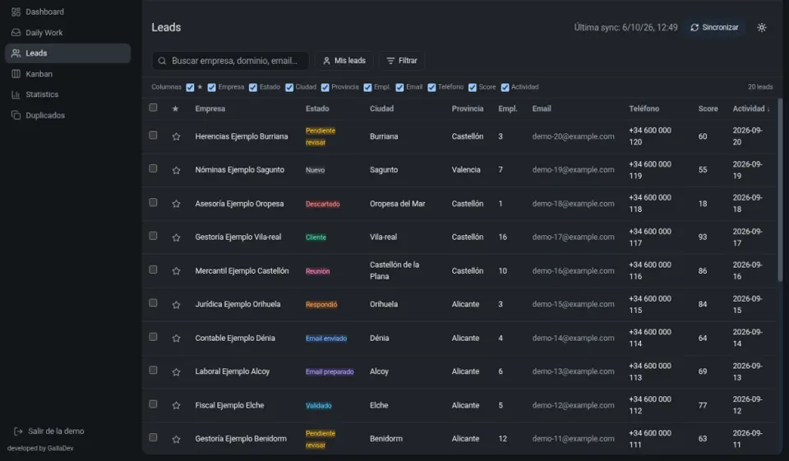Toggle the Provincia column checkbox

pyautogui.click(x=325, y=88)
